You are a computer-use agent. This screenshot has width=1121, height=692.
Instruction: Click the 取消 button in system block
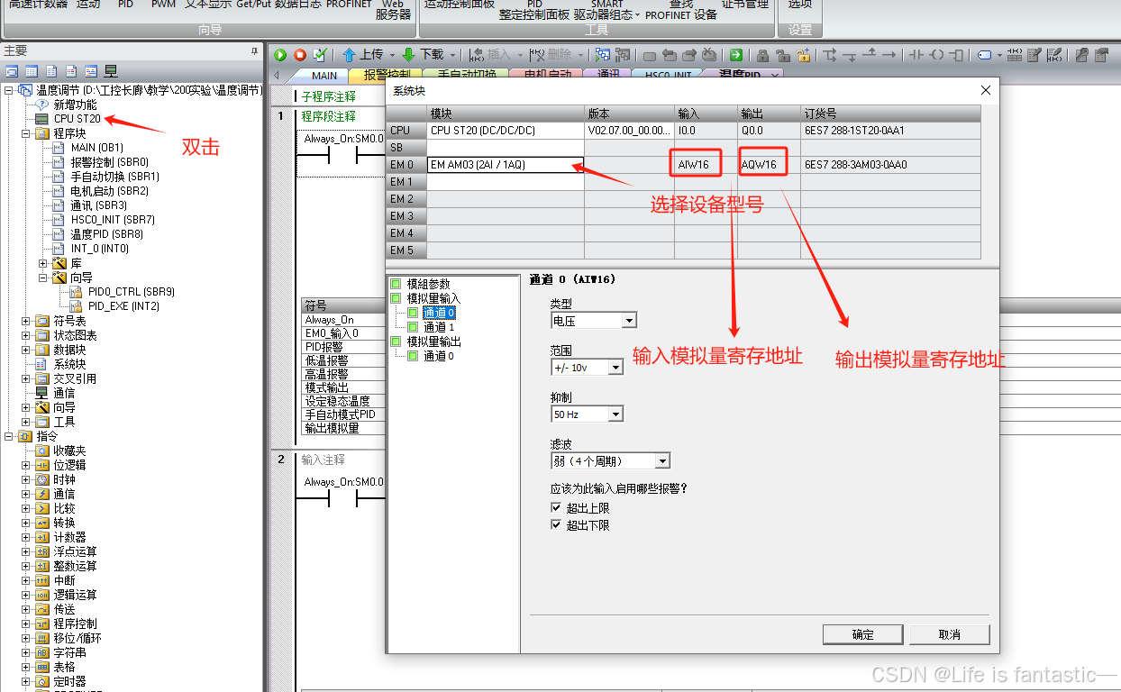pyautogui.click(x=949, y=634)
